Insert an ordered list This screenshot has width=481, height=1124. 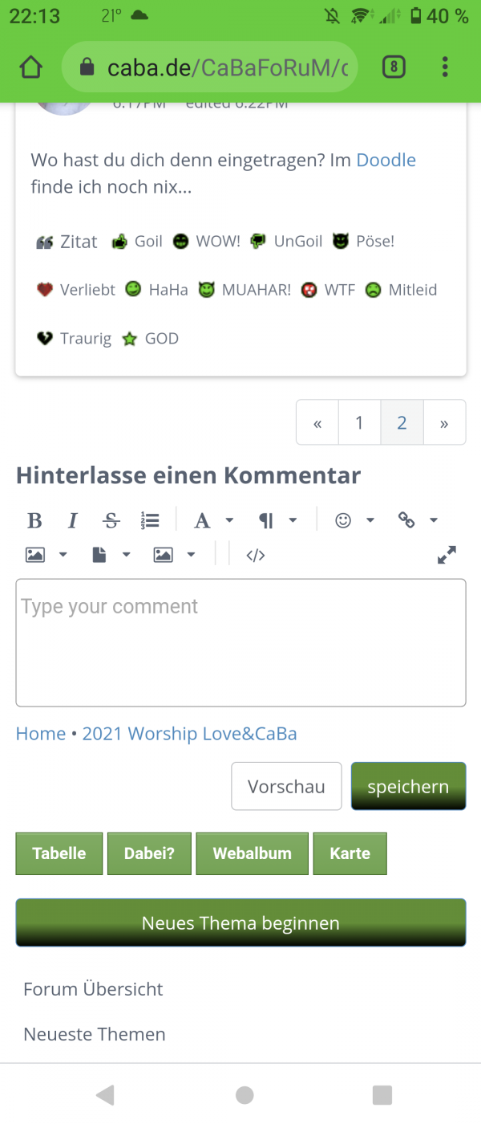(x=150, y=520)
